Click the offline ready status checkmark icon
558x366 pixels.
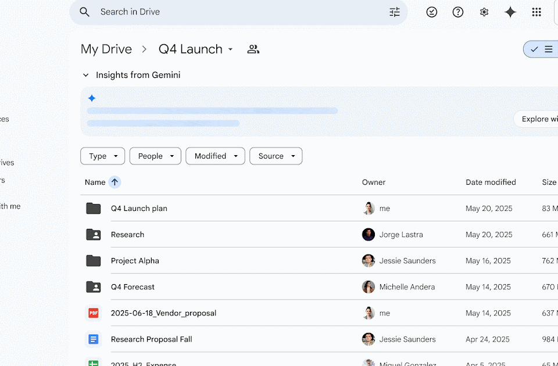pos(432,12)
